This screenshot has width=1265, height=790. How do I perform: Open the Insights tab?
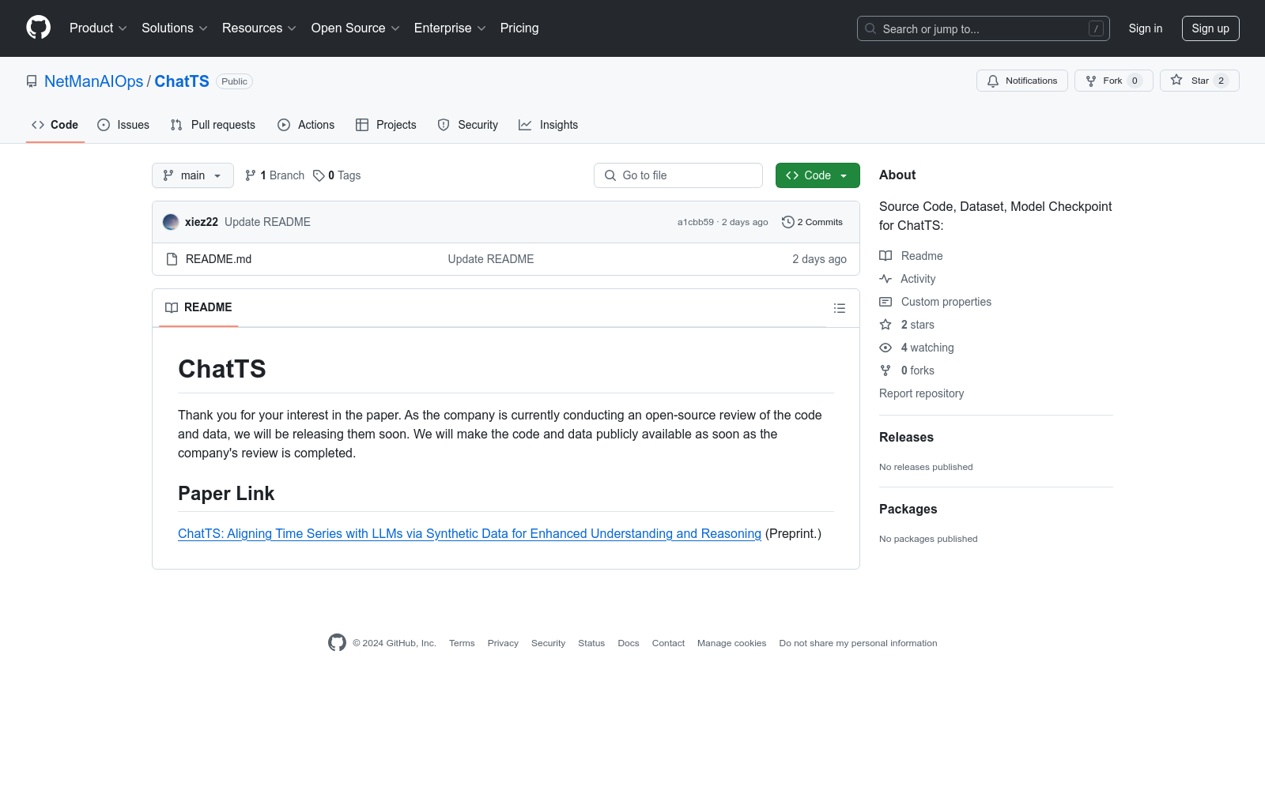[x=549, y=125]
